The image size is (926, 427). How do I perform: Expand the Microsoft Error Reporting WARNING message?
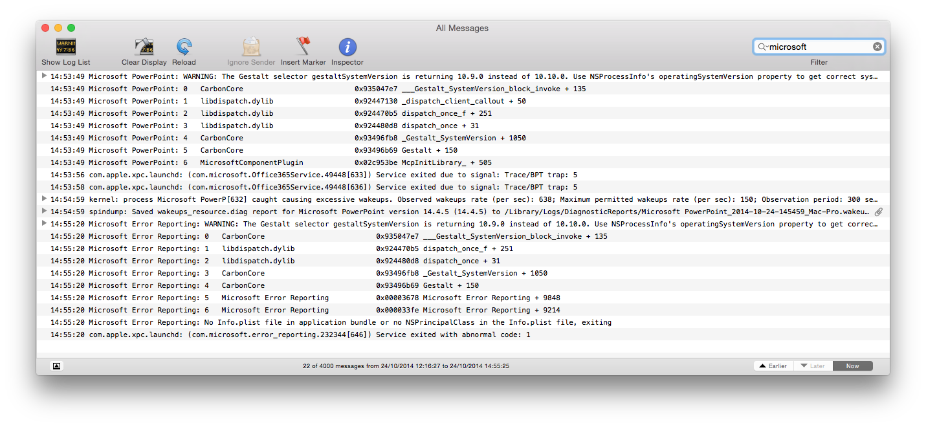pyautogui.click(x=44, y=224)
